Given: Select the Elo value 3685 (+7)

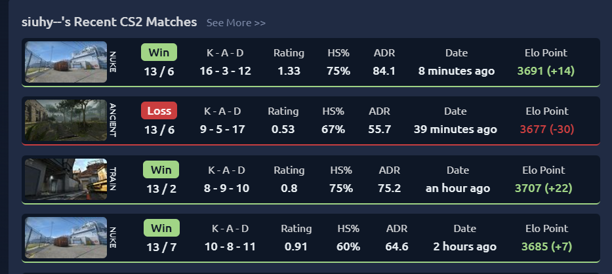Looking at the screenshot, I should click(546, 246).
